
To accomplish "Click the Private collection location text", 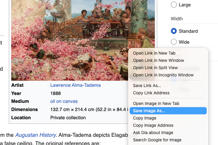I will [x=68, y=118].
